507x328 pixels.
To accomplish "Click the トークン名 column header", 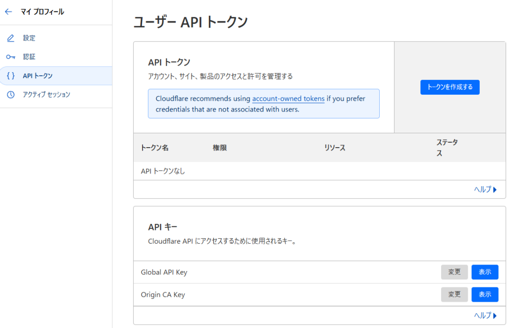I will (x=154, y=148).
